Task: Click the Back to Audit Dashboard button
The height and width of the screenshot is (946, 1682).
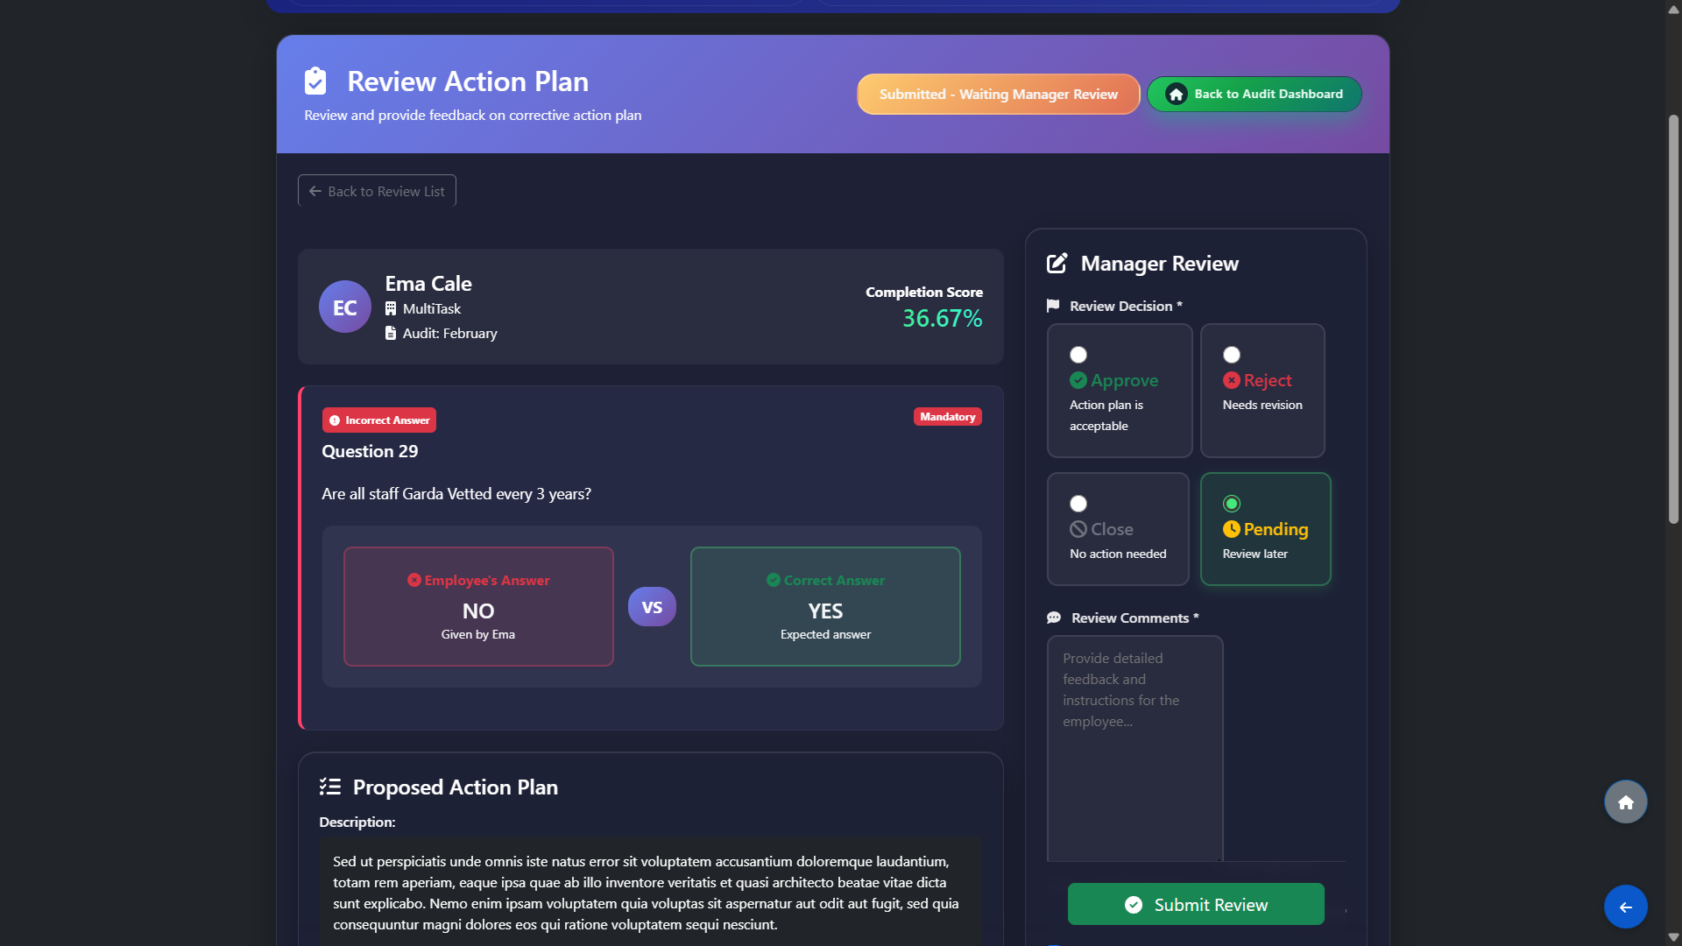Action: pyautogui.click(x=1254, y=94)
